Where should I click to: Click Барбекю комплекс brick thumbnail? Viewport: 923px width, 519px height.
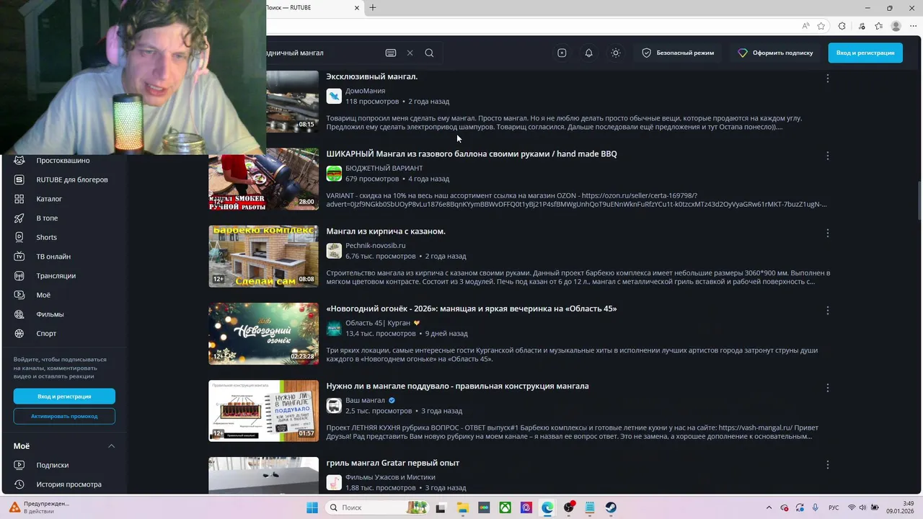(263, 256)
